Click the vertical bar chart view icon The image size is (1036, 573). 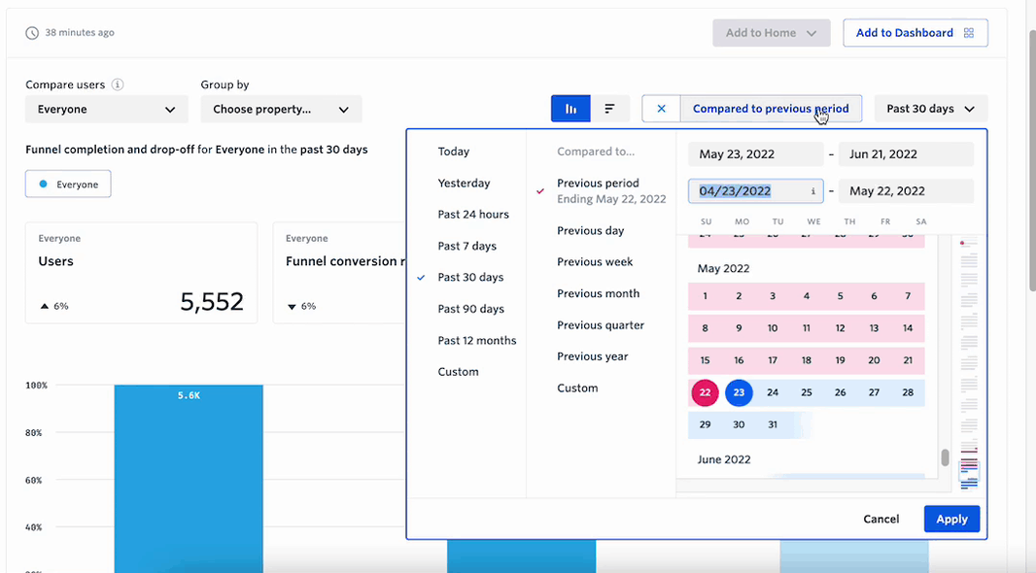pyautogui.click(x=570, y=109)
